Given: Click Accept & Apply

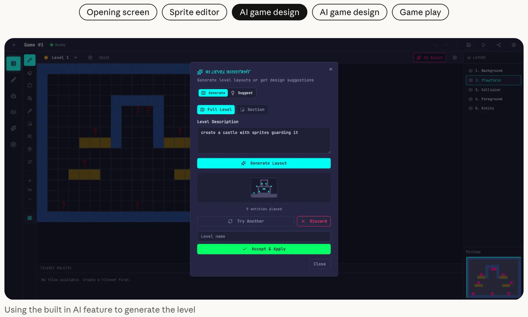Looking at the screenshot, I should [264, 249].
